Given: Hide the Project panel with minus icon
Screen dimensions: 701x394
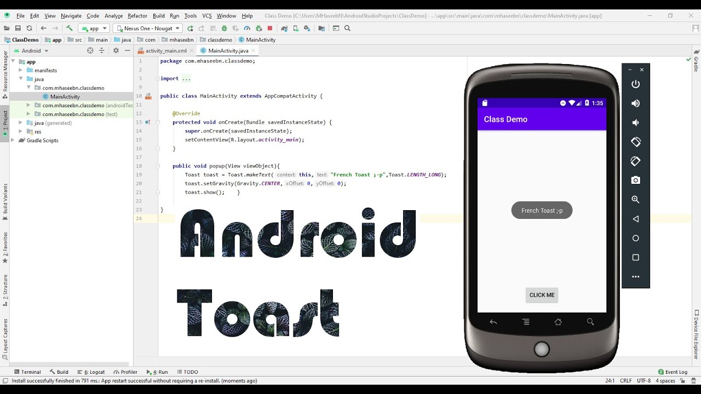Looking at the screenshot, I should point(127,50).
